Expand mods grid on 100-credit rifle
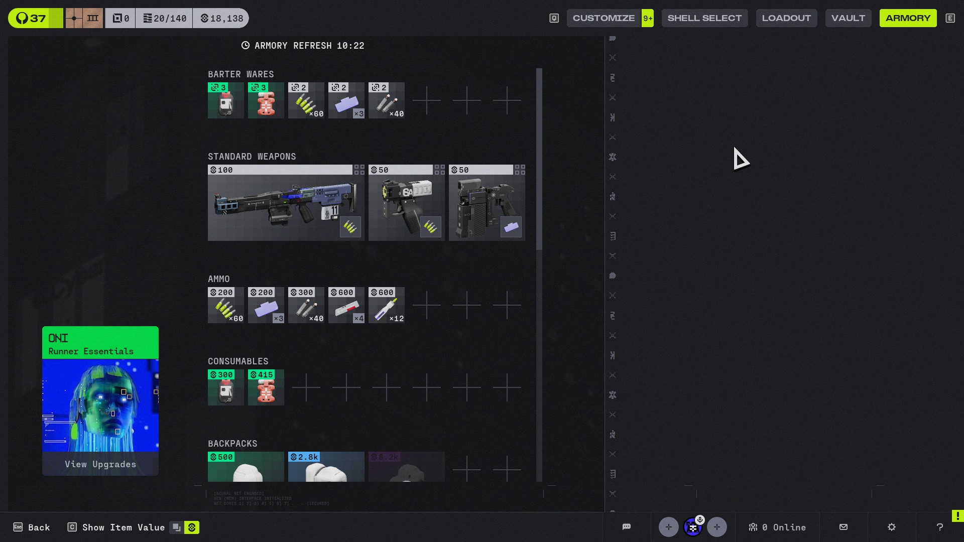This screenshot has width=964, height=542. 359,170
